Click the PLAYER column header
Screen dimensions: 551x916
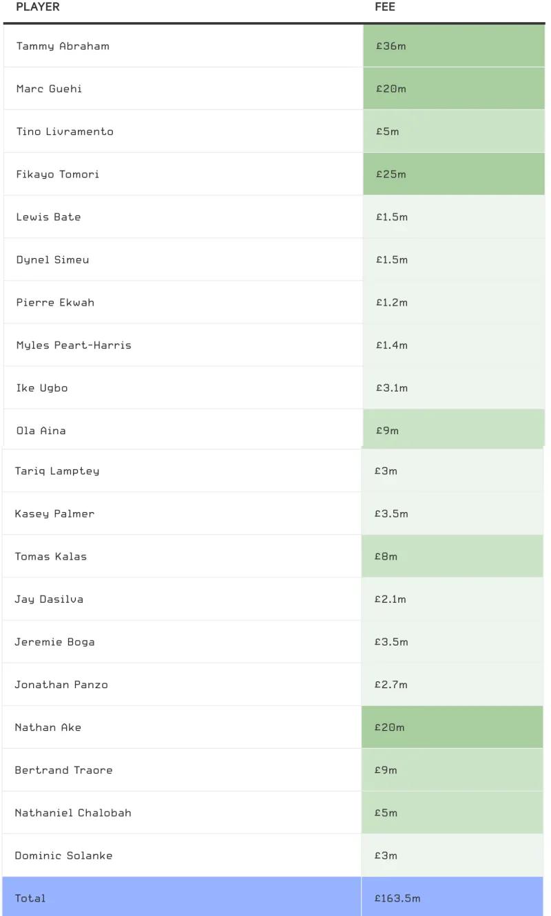click(x=38, y=7)
